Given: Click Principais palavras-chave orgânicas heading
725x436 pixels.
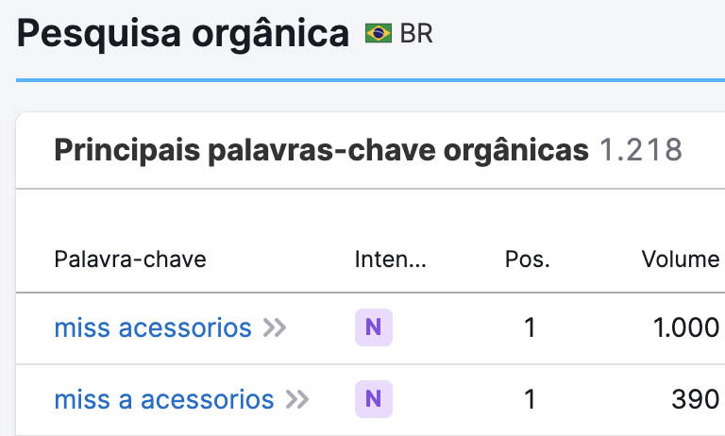Looking at the screenshot, I should pyautogui.click(x=321, y=150).
